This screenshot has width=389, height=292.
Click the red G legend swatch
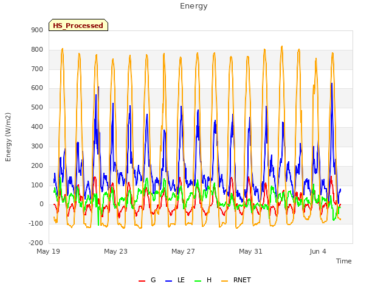tap(142, 281)
